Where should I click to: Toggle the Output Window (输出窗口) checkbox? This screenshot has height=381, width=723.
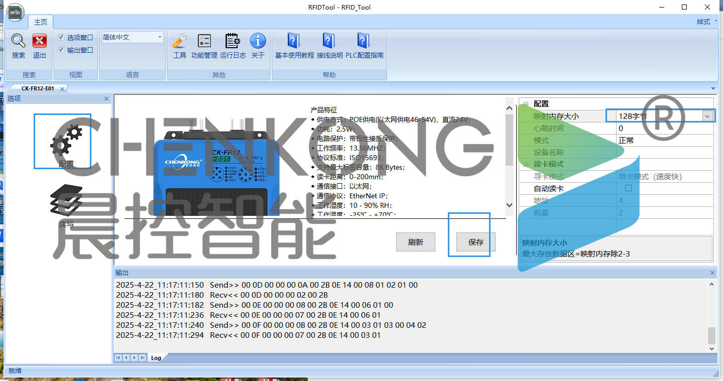pyautogui.click(x=61, y=50)
